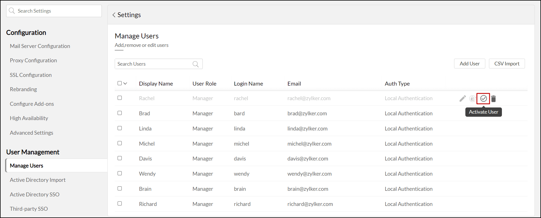Viewport: 541px width, 218px height.
Task: Click the Activate User checkmark icon
Action: tap(483, 98)
